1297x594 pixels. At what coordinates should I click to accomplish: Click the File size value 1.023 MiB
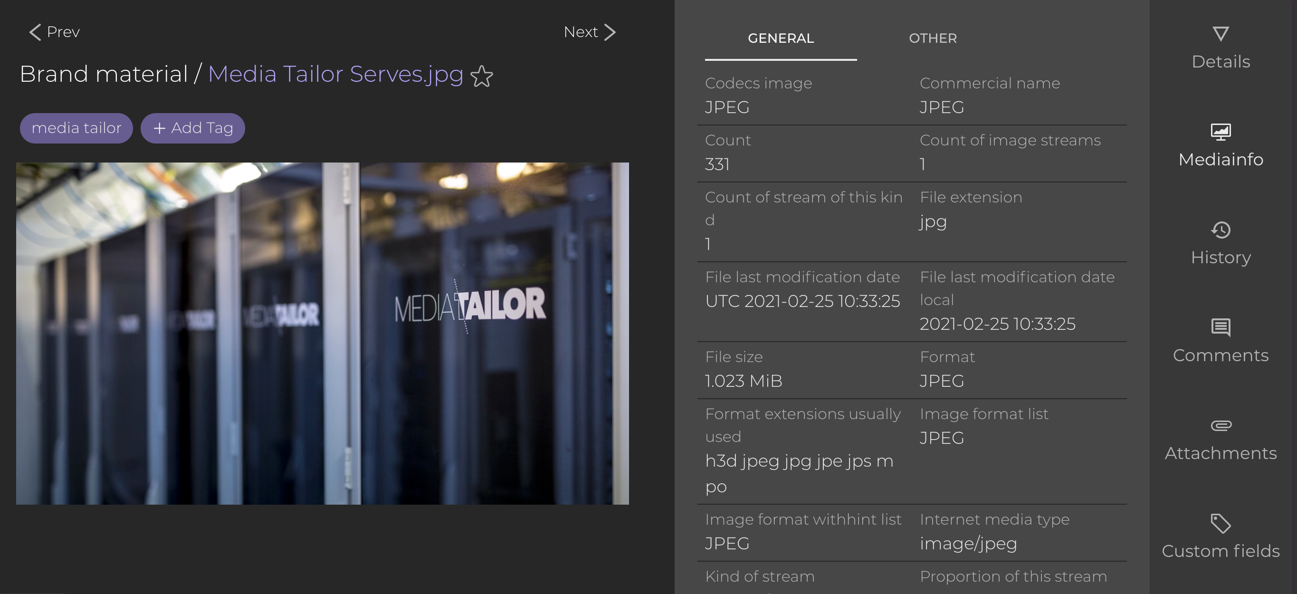point(744,381)
